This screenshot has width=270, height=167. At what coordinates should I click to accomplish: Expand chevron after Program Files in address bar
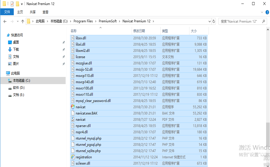click(x=96, y=21)
